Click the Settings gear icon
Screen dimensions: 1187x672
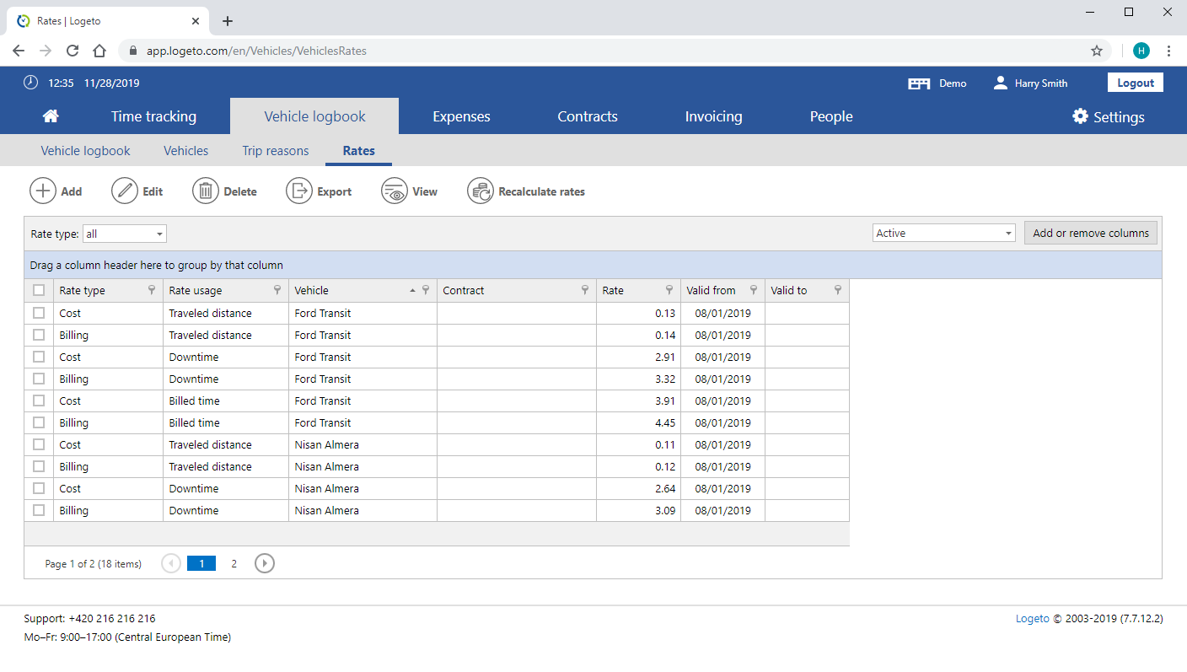pyautogui.click(x=1080, y=116)
